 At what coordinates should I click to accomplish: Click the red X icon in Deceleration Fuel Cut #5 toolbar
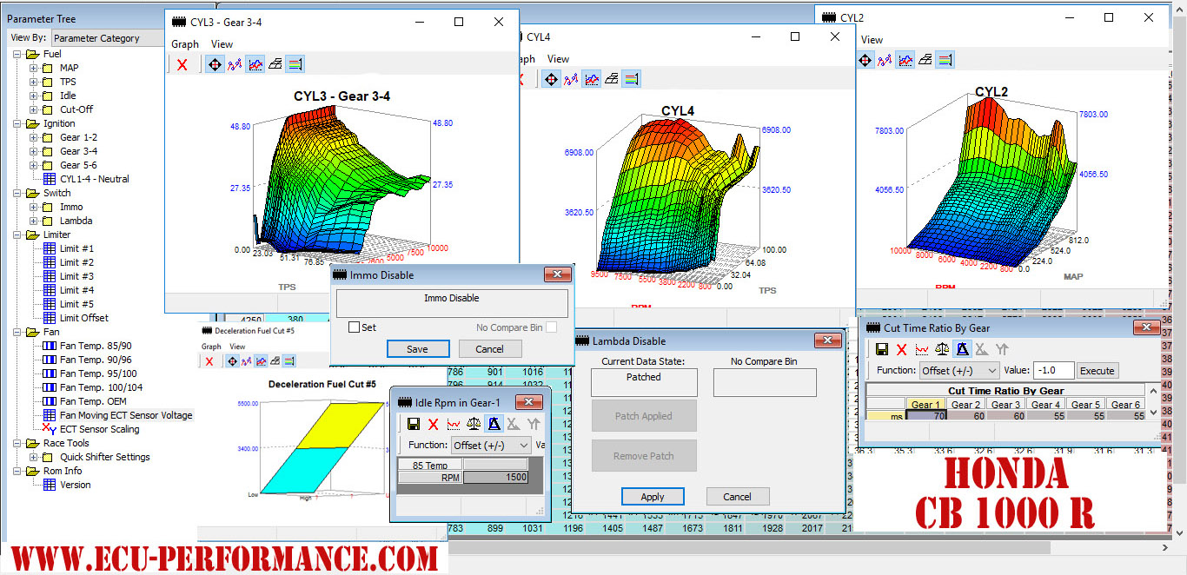point(209,361)
